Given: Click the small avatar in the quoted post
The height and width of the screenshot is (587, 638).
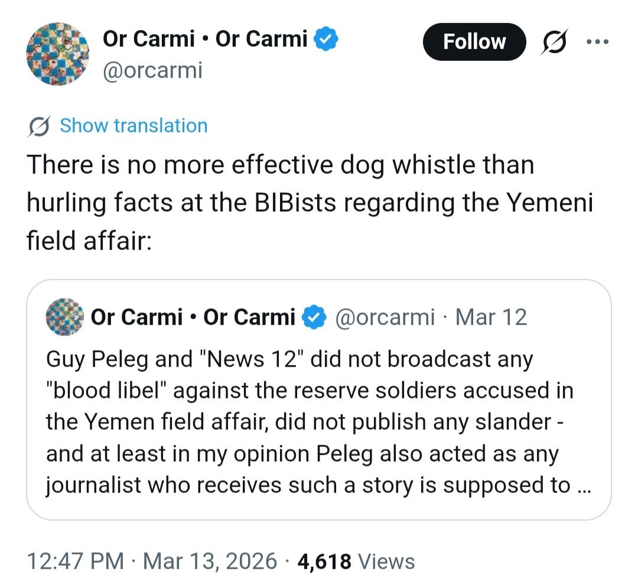Looking at the screenshot, I should pos(64,317).
